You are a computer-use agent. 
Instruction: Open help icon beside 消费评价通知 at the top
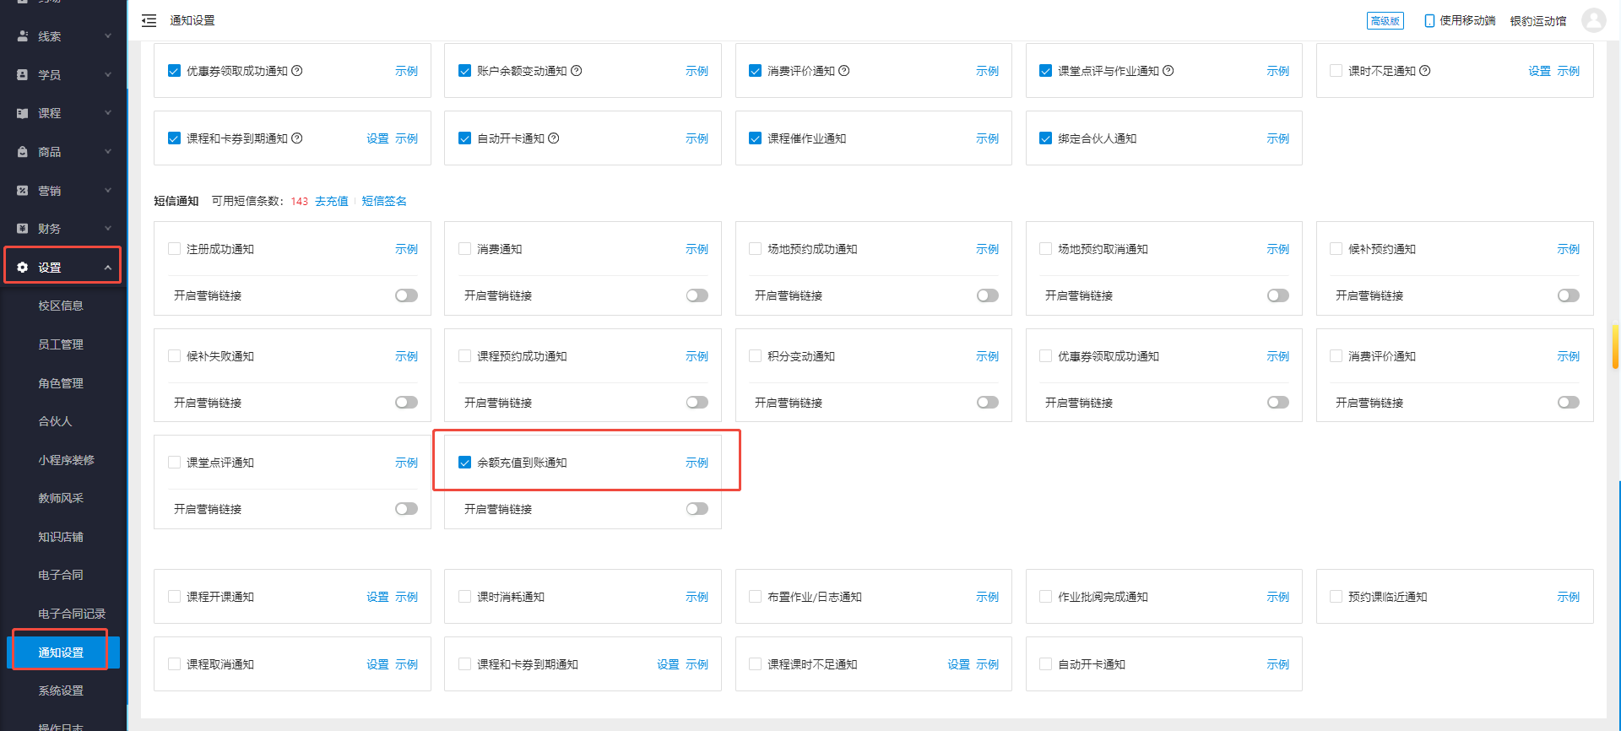[844, 71]
